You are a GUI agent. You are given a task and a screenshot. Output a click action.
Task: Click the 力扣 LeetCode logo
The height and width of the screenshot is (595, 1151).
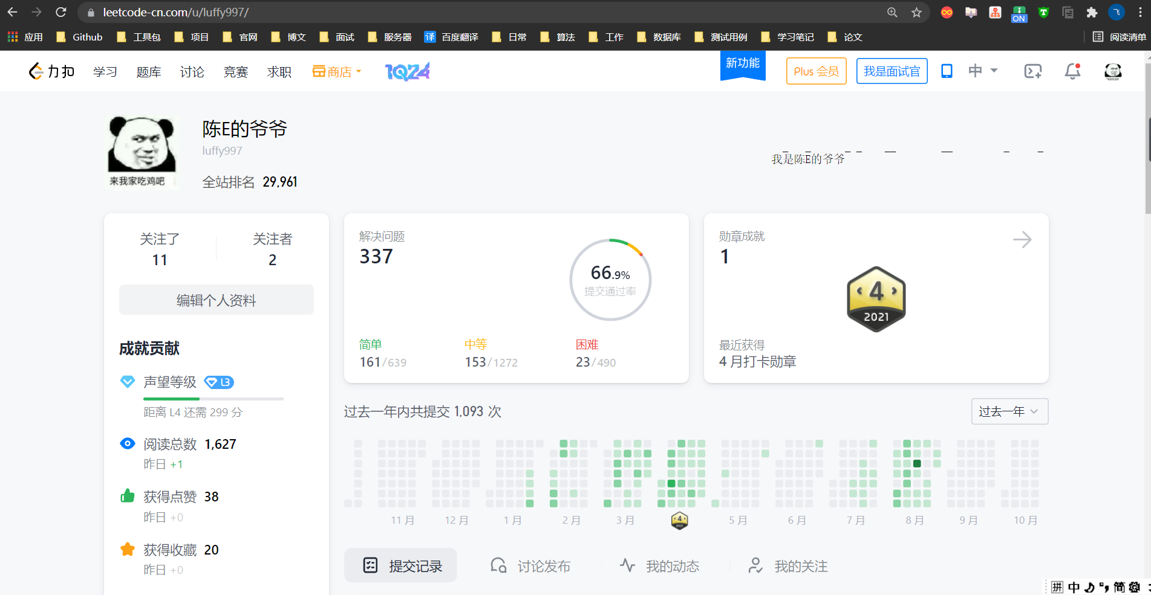51,71
